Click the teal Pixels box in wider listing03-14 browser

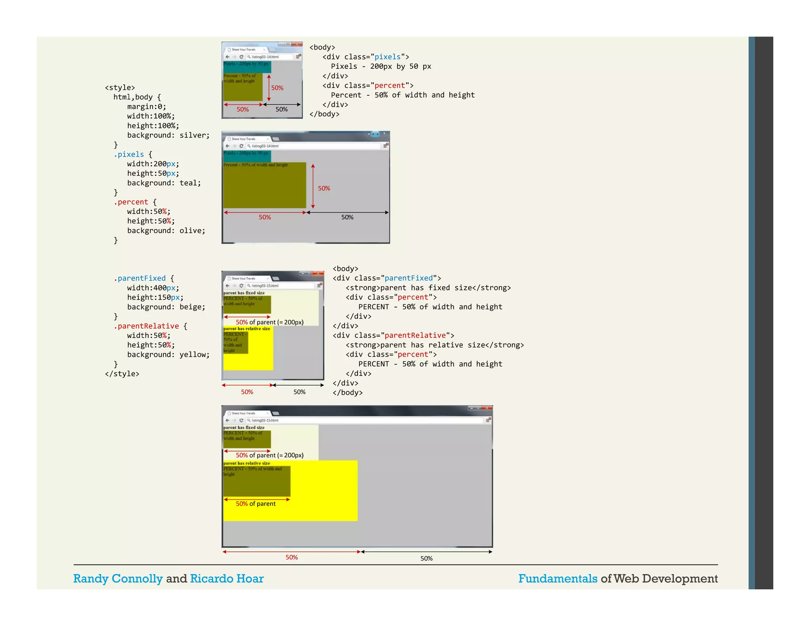[x=247, y=156]
